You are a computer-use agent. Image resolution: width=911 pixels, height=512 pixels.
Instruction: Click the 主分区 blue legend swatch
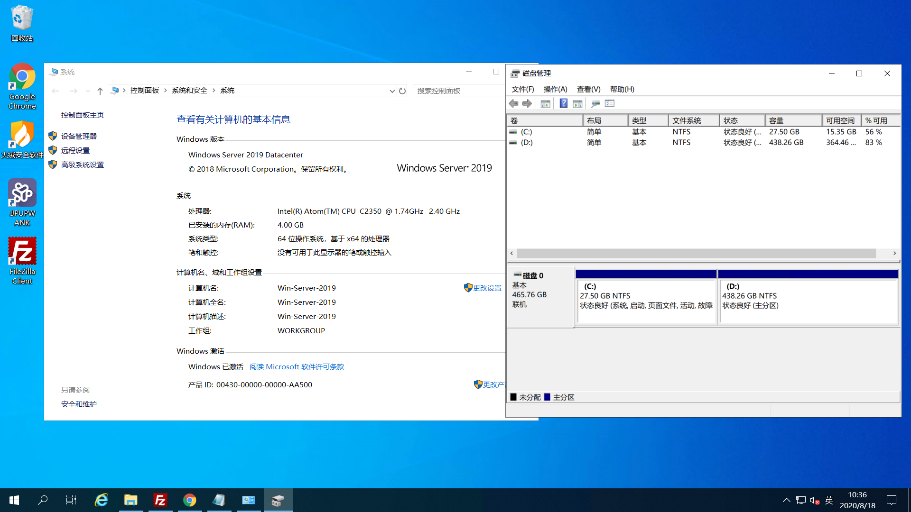point(547,397)
